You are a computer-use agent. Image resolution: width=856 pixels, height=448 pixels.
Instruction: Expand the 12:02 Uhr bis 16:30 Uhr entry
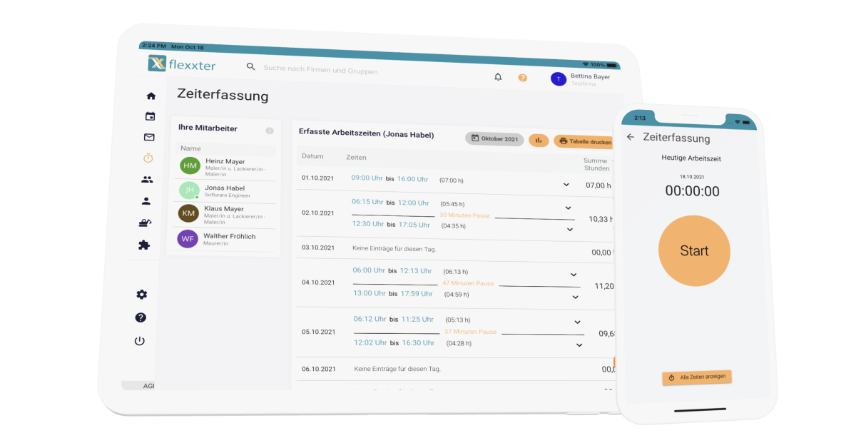click(x=579, y=345)
